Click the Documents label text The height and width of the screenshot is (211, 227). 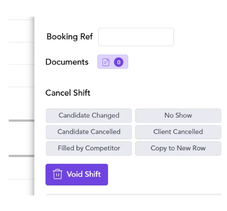[x=67, y=62]
